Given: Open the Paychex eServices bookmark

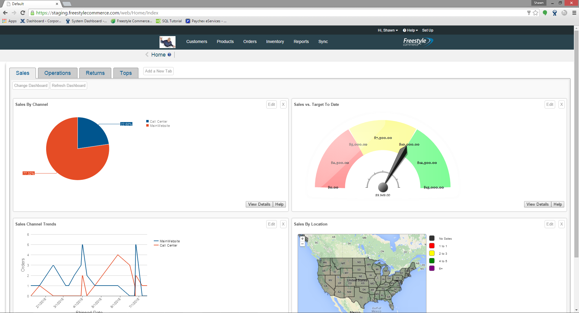Looking at the screenshot, I should (x=206, y=21).
